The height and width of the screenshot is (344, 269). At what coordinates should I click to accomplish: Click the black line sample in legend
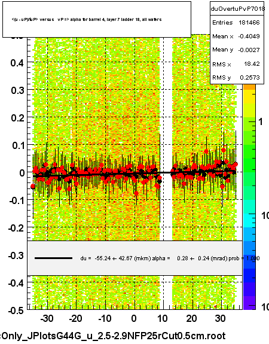(x=53, y=258)
